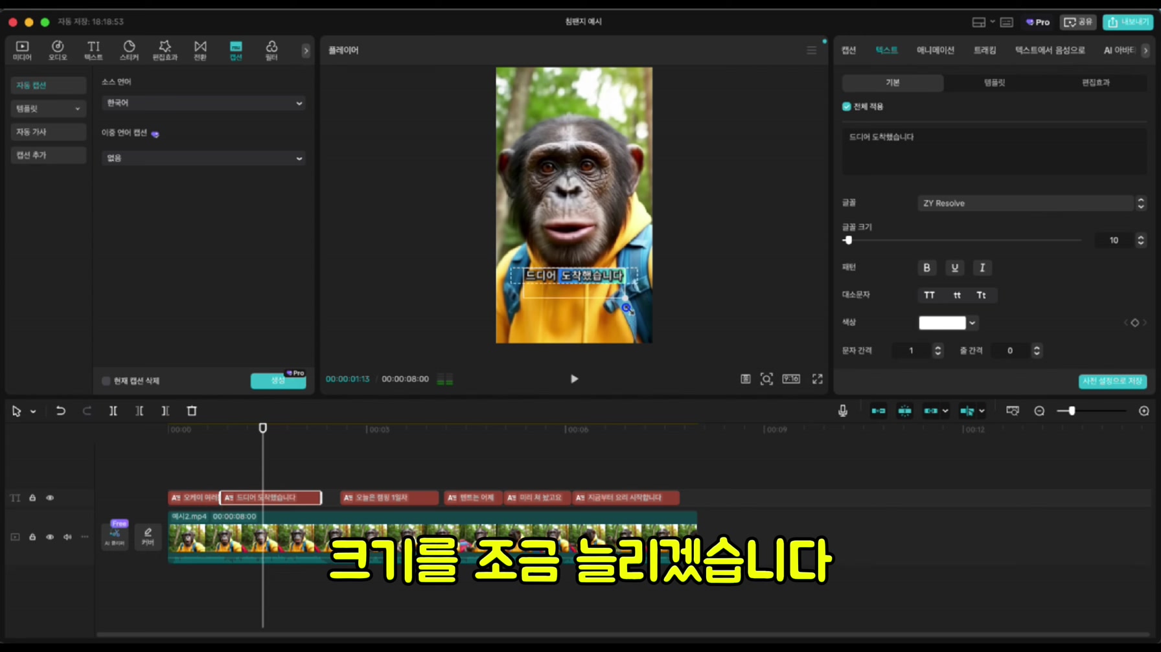Open the Text (텍스트) tool panel
The height and width of the screenshot is (652, 1161).
[93, 50]
